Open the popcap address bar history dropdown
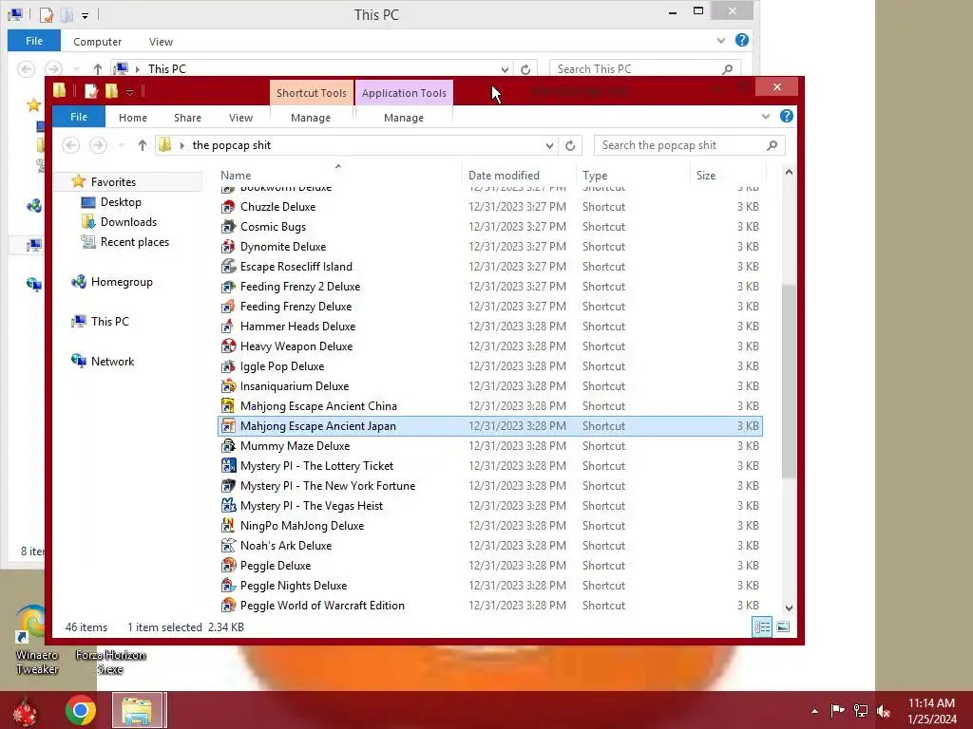The height and width of the screenshot is (729, 973). [x=549, y=145]
